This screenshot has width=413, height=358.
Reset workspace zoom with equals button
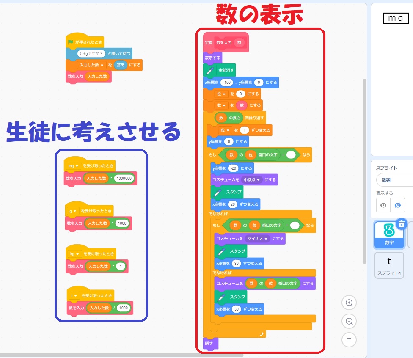pos(349,340)
